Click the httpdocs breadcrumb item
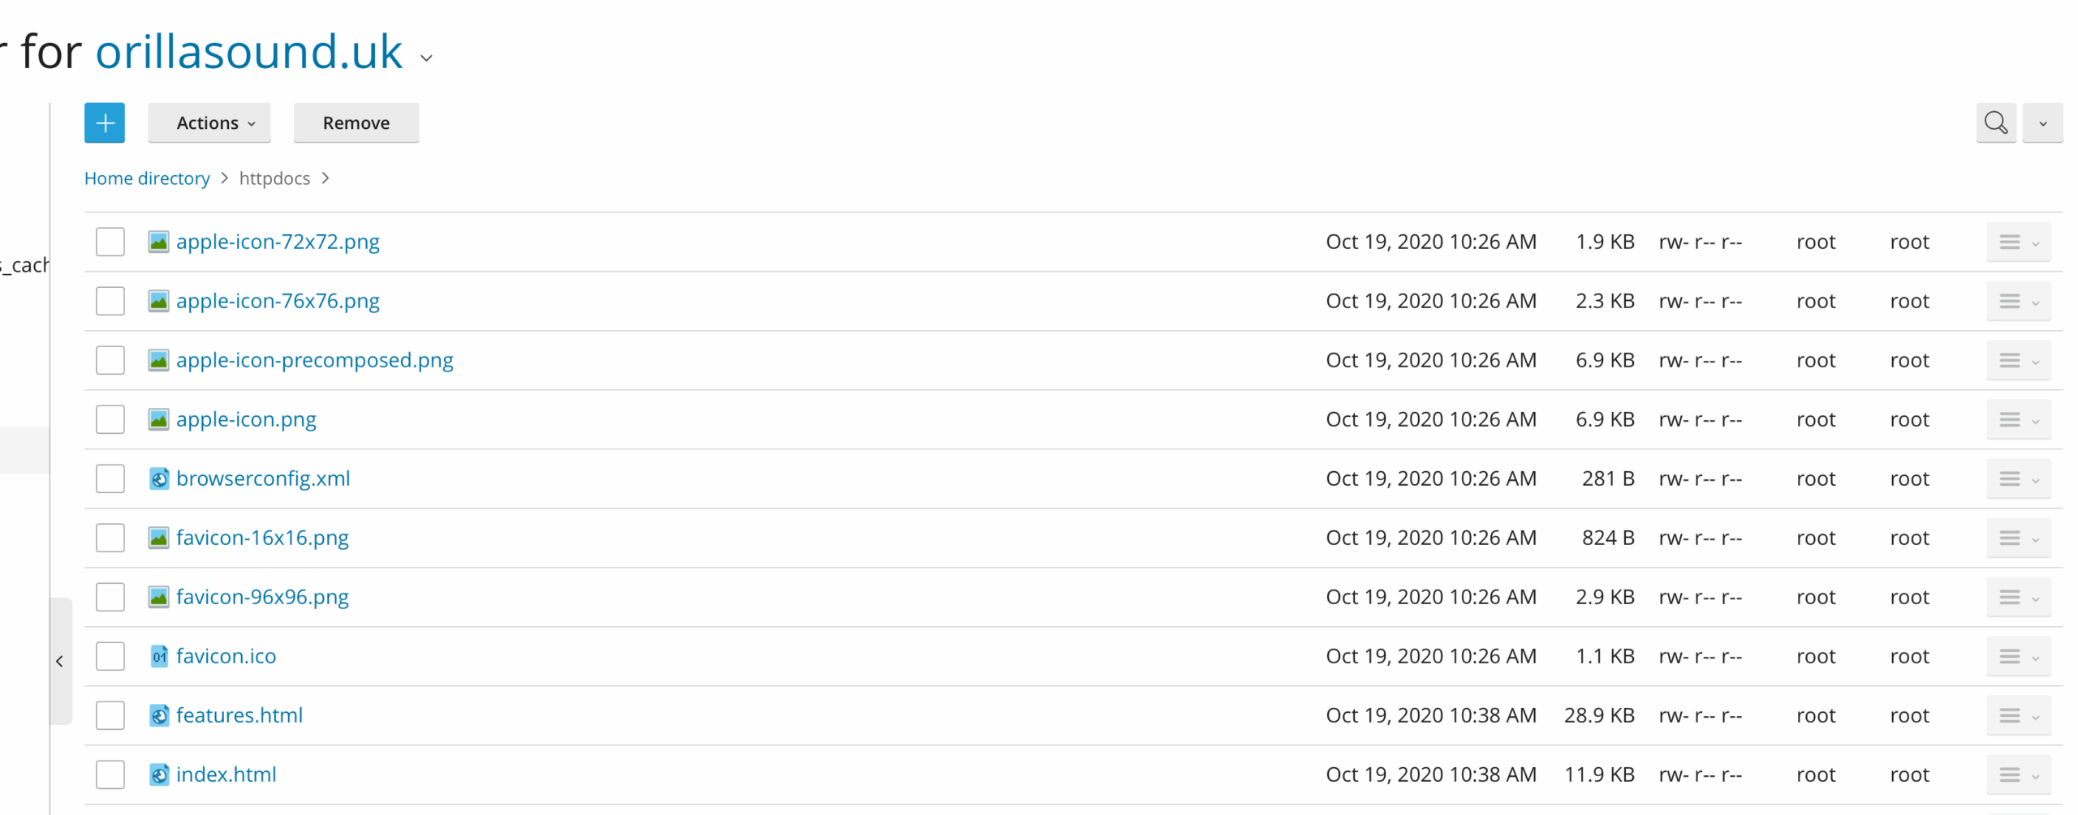The width and height of the screenshot is (2078, 815). click(x=274, y=178)
